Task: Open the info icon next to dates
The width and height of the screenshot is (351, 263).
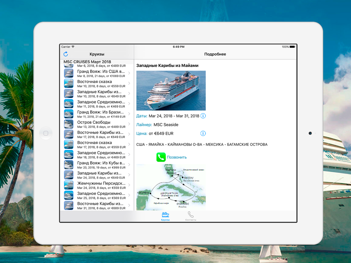Action: click(203, 116)
